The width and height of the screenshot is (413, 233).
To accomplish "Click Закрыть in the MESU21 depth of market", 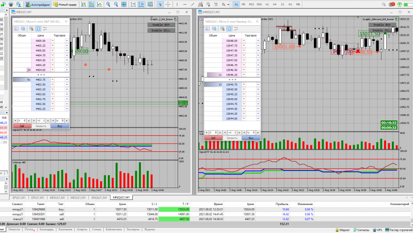I will click(x=41, y=126).
